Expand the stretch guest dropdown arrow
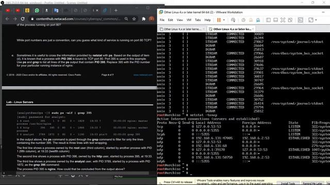This screenshot has height=185, width=330. (316, 20)
